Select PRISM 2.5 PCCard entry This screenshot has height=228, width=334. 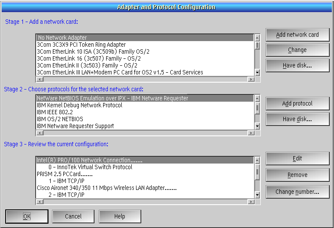145,174
